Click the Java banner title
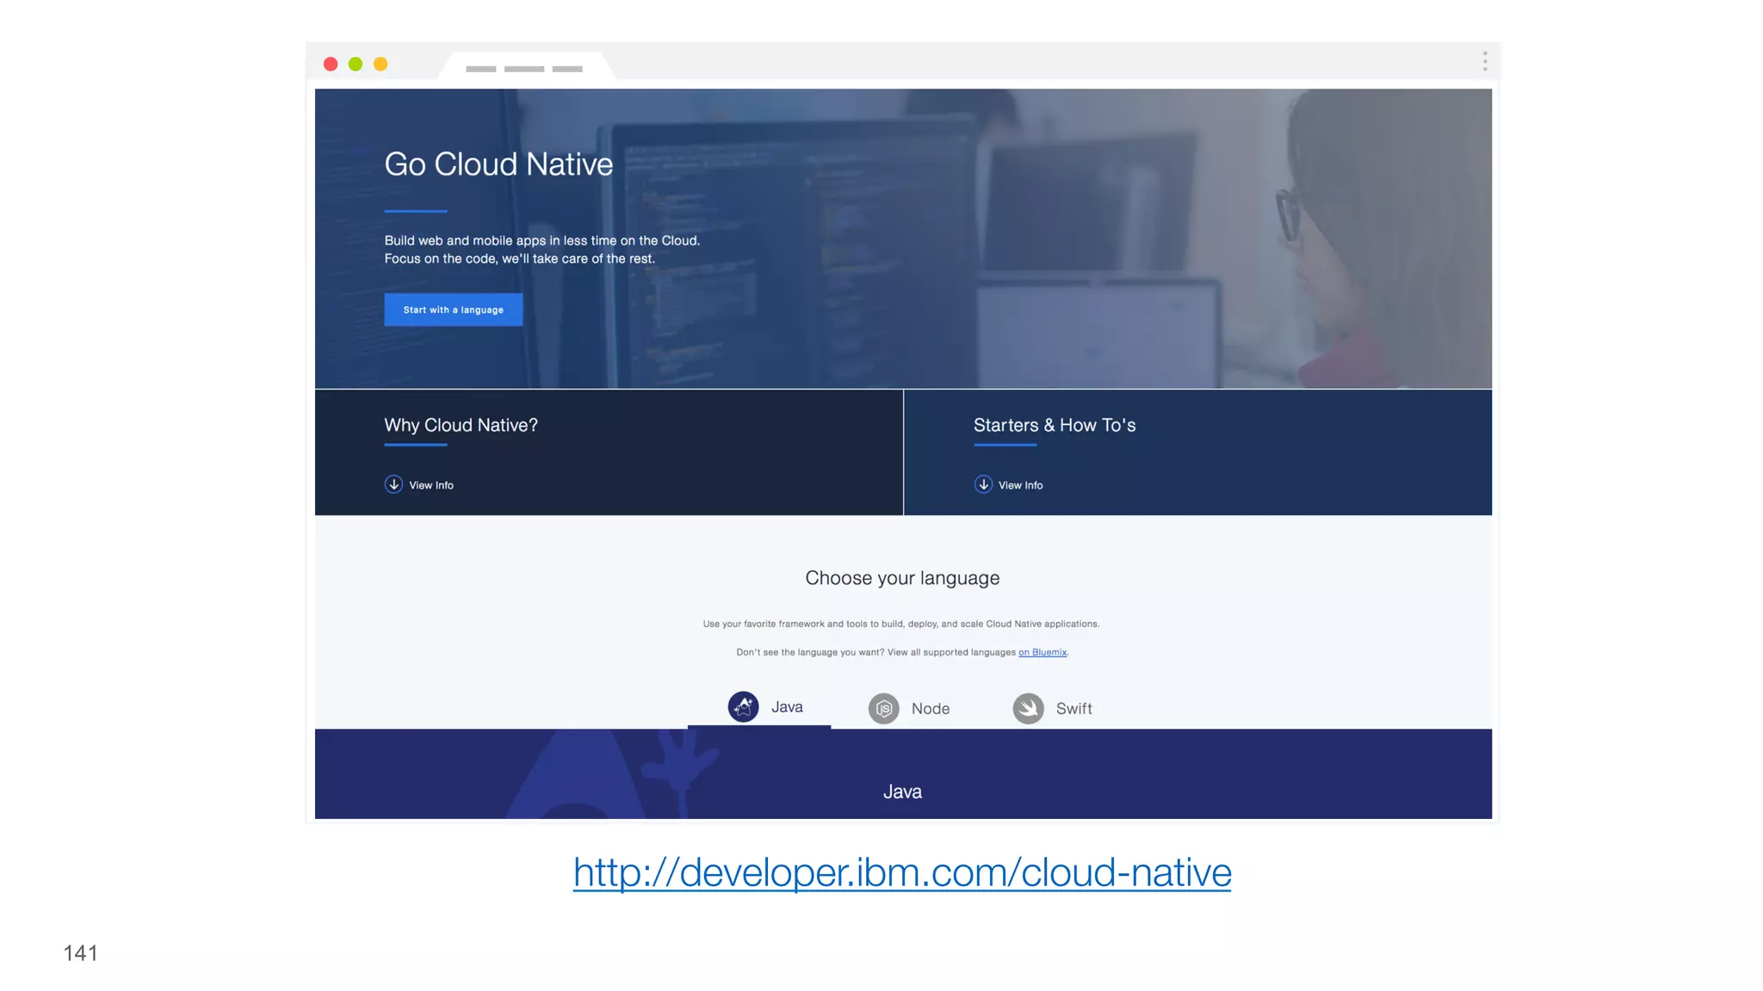The width and height of the screenshot is (1763, 991). click(x=902, y=791)
